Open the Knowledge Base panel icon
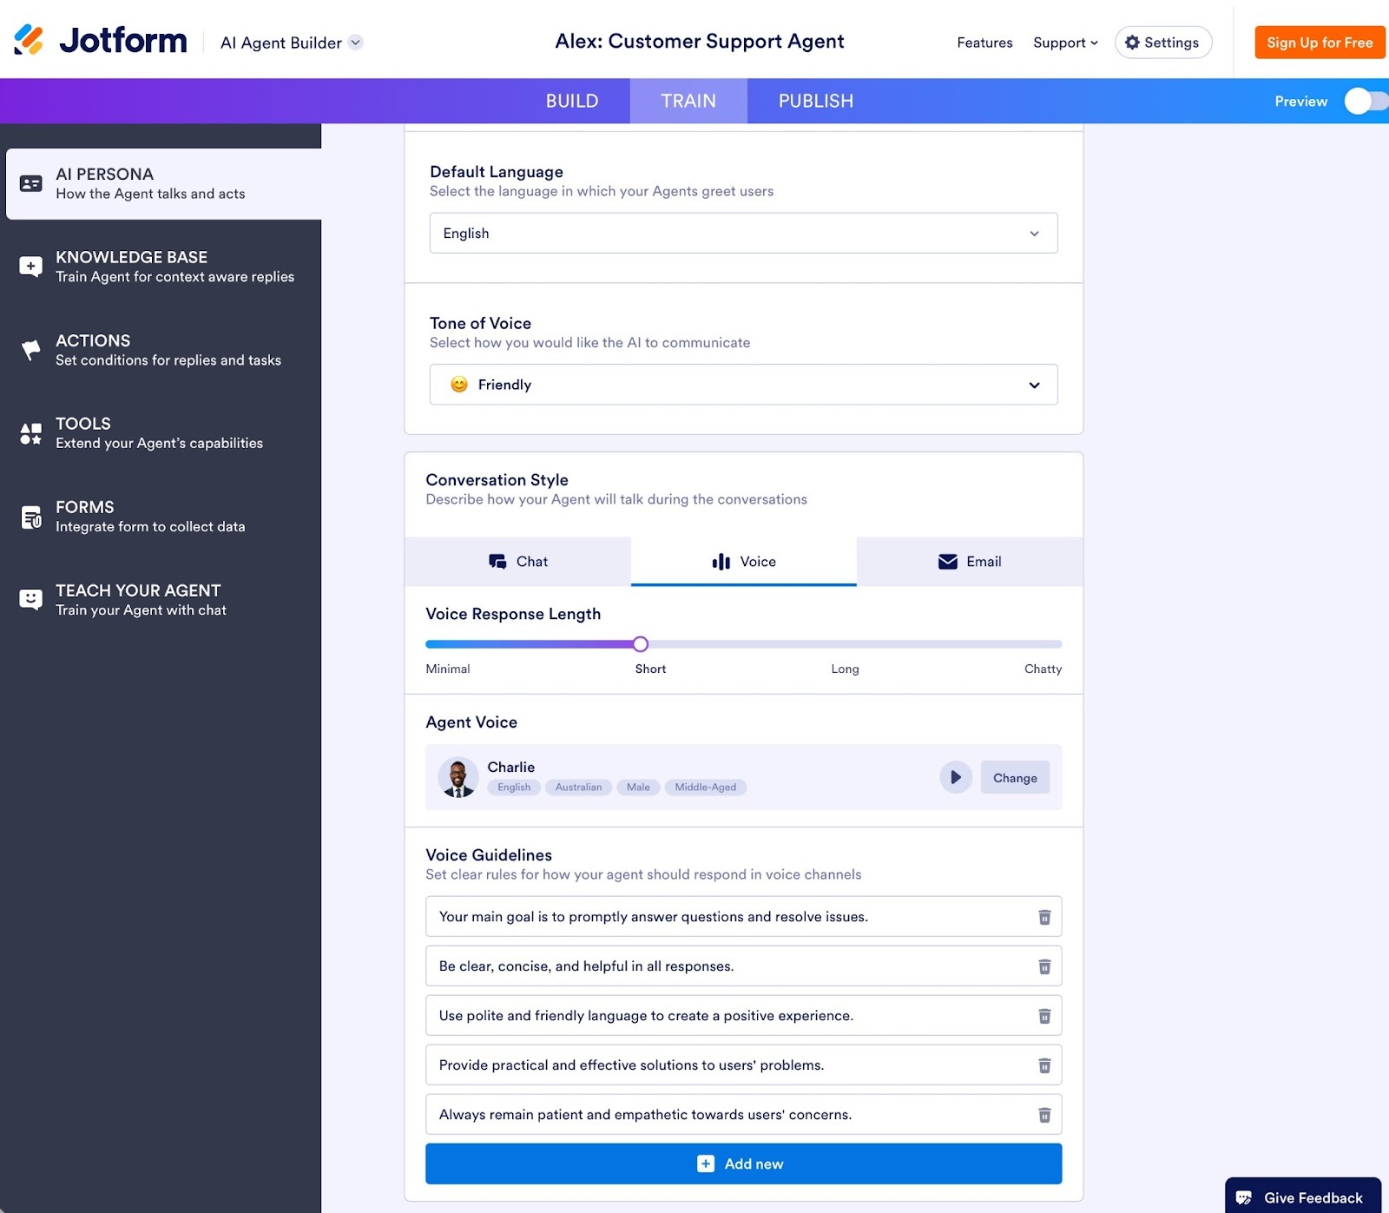 point(31,267)
